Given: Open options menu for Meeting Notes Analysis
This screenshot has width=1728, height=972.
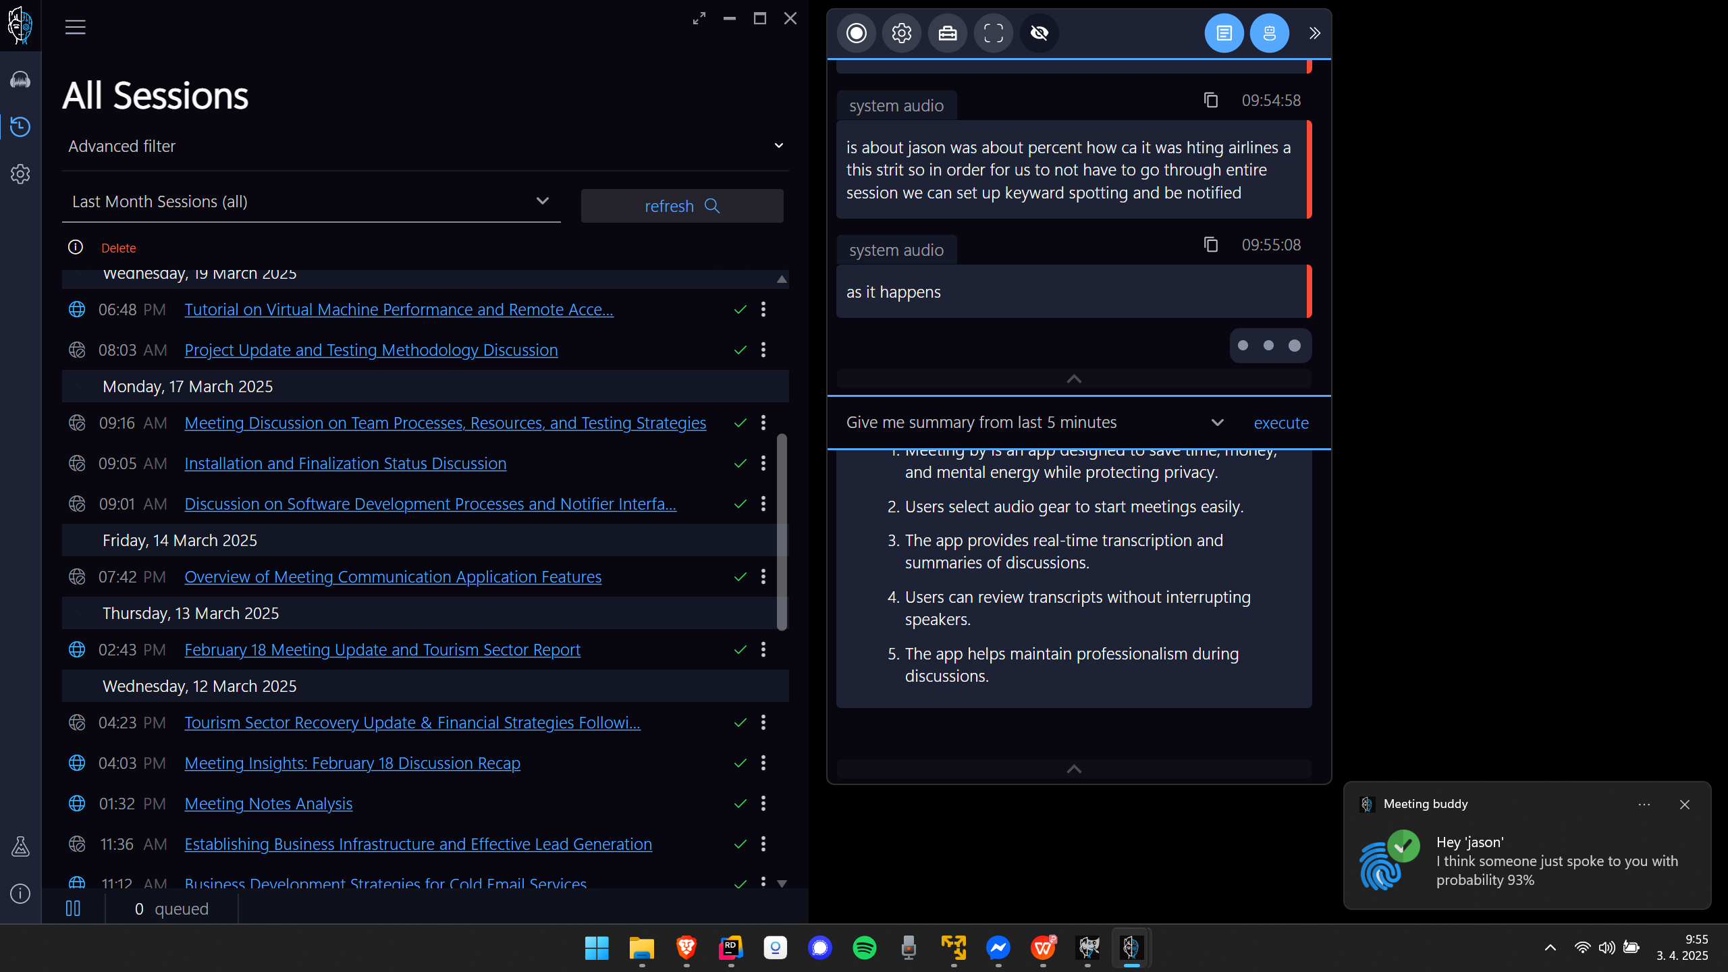Looking at the screenshot, I should click(763, 803).
